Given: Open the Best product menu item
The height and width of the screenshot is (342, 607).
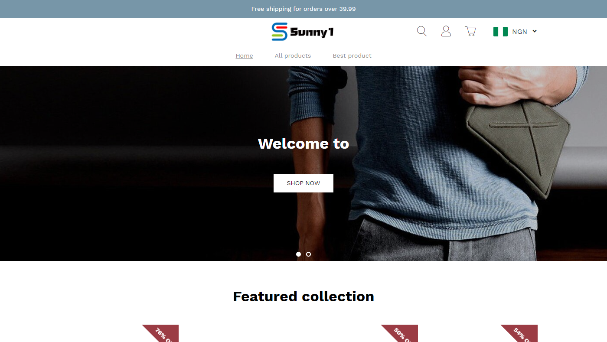Looking at the screenshot, I should point(352,55).
